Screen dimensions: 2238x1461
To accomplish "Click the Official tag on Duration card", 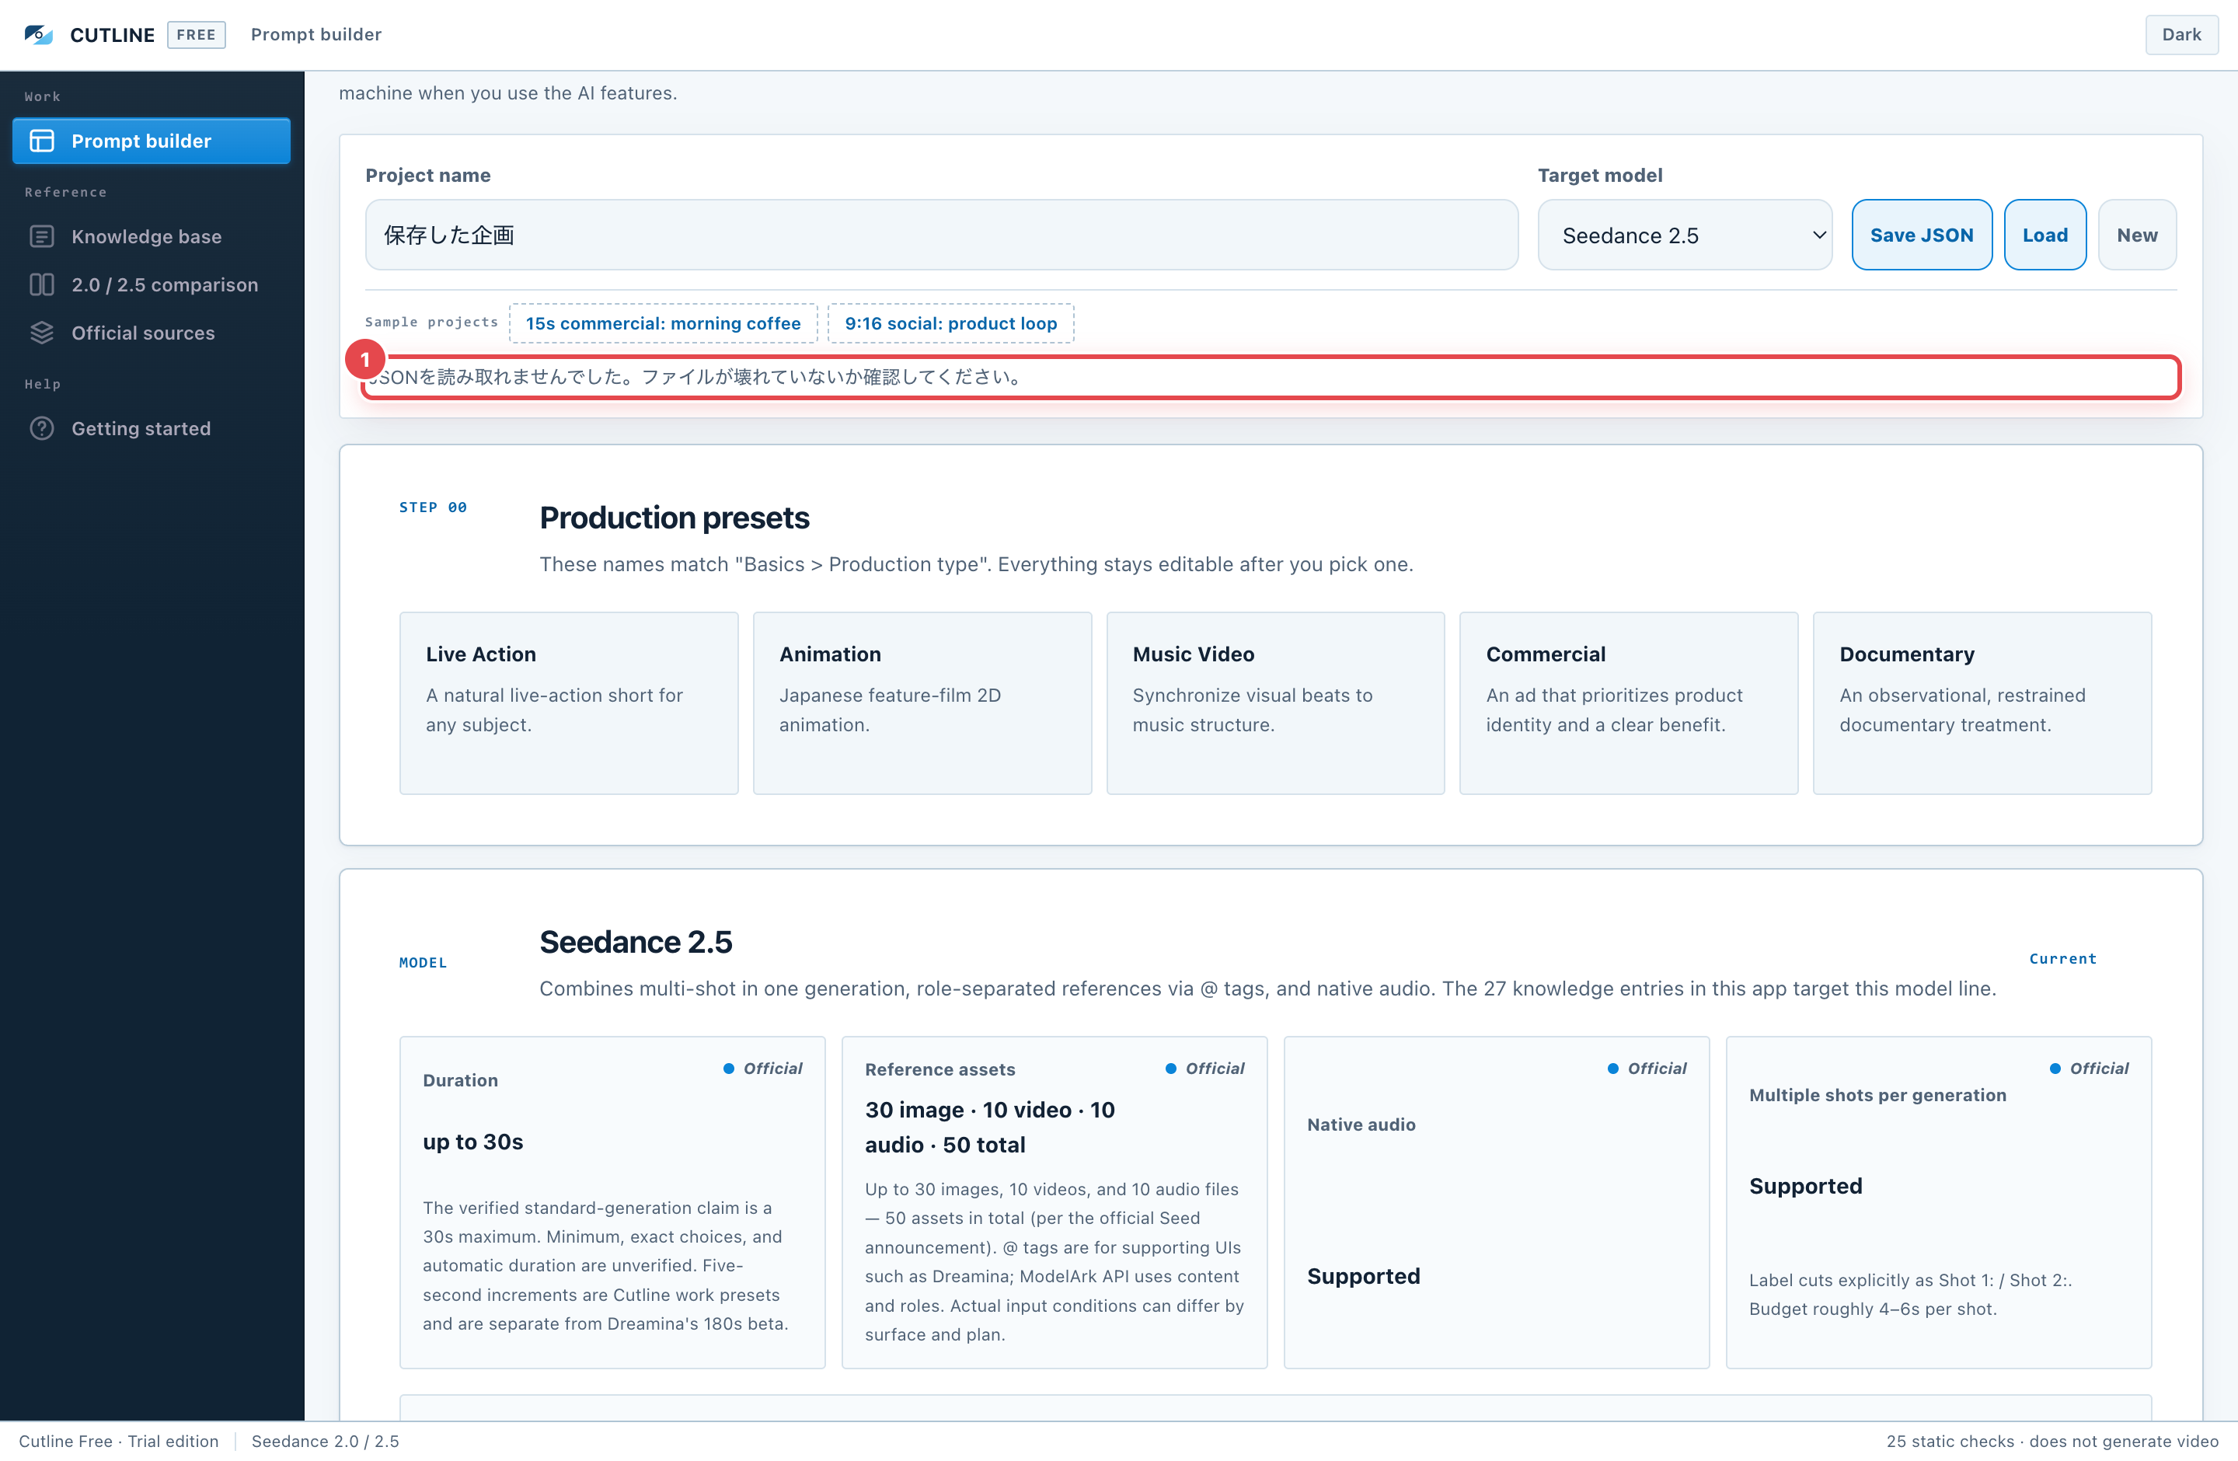I will tap(762, 1069).
